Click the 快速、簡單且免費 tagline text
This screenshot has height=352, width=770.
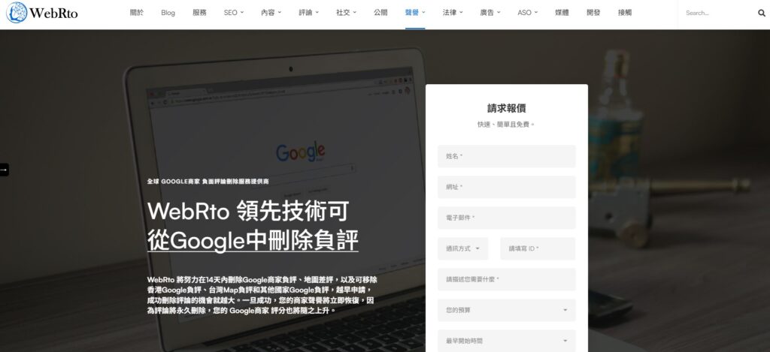pyautogui.click(x=506, y=125)
